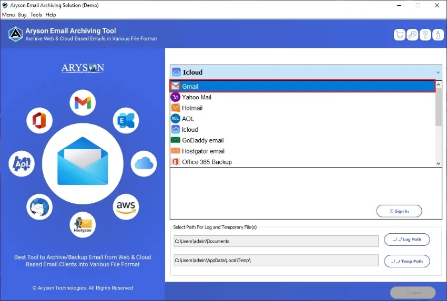The height and width of the screenshot is (301, 447).
Task: Click the app icon in title bar
Action: (x=5, y=5)
